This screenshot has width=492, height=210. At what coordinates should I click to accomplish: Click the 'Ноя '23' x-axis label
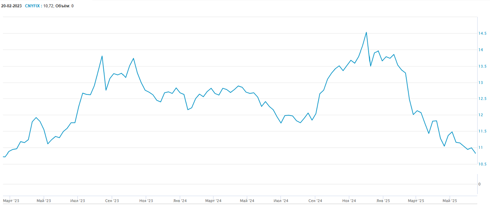click(x=146, y=201)
